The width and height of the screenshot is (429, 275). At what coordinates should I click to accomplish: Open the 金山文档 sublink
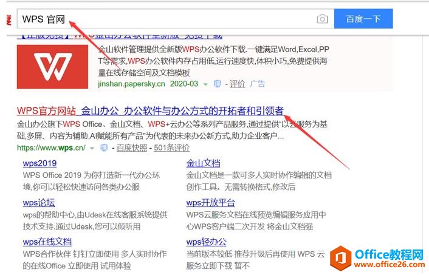coord(203,163)
